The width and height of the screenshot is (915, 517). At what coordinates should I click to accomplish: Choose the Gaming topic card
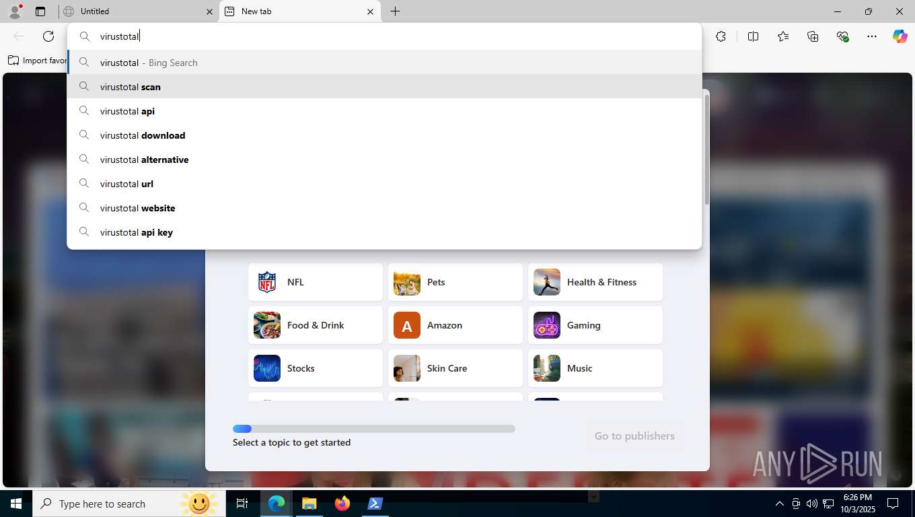595,325
